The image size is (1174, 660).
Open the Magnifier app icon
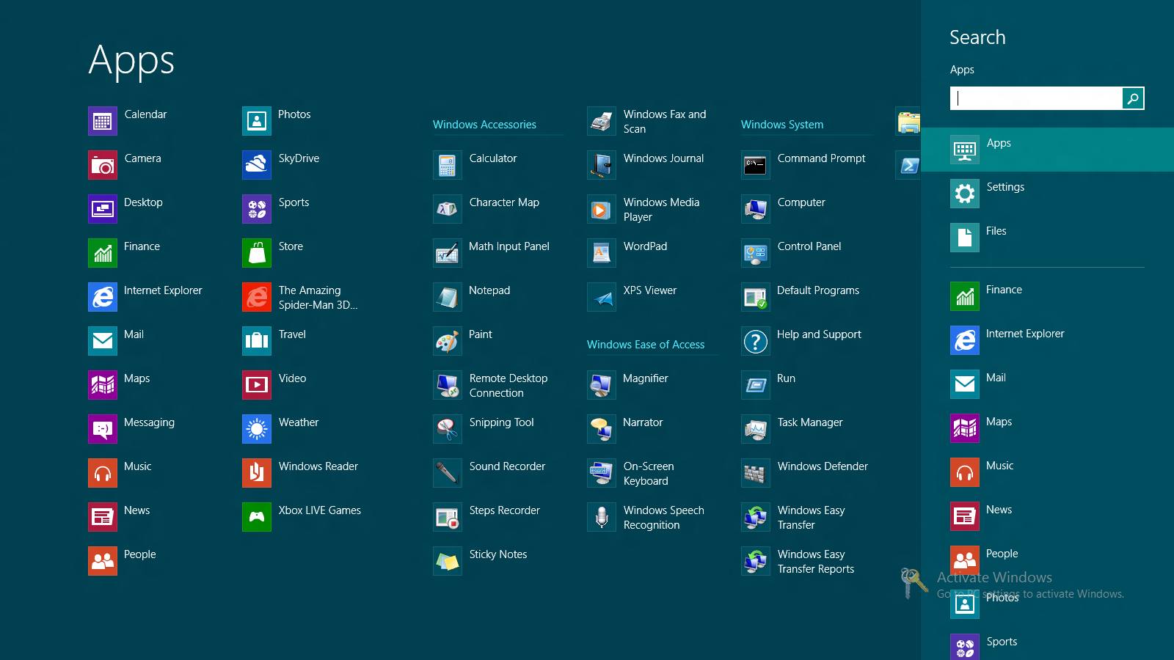pyautogui.click(x=601, y=385)
